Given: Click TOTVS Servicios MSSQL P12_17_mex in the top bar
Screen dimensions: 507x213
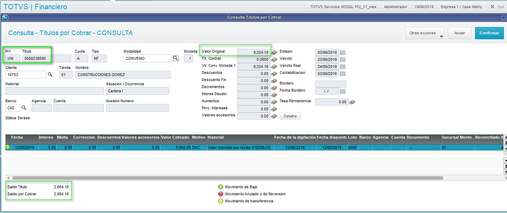Looking at the screenshot, I should click(343, 7).
